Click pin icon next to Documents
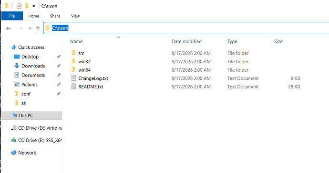The height and width of the screenshot is (173, 329). click(x=59, y=75)
